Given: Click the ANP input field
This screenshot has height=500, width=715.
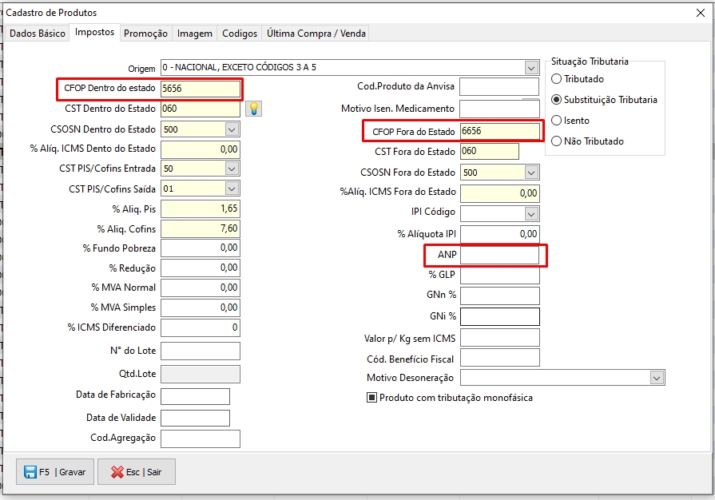Looking at the screenshot, I should coord(499,255).
